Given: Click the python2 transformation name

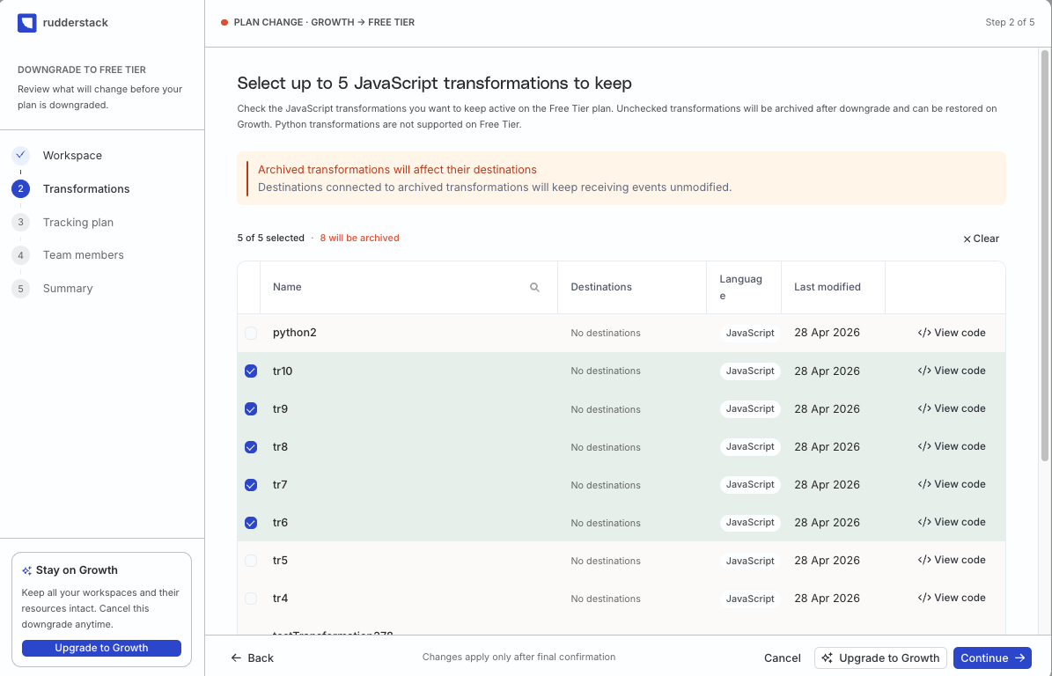Looking at the screenshot, I should click(x=295, y=333).
